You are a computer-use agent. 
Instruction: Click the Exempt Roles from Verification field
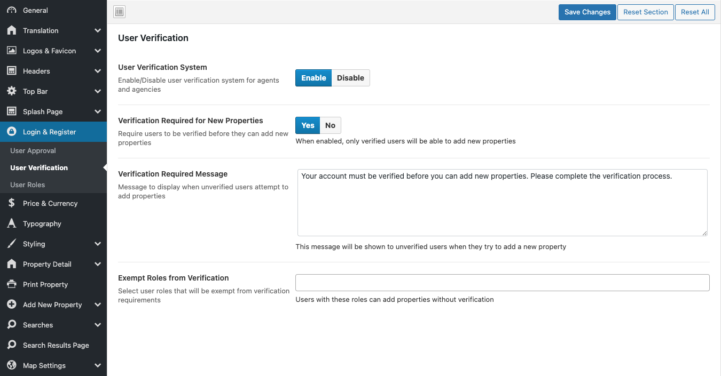(x=502, y=283)
